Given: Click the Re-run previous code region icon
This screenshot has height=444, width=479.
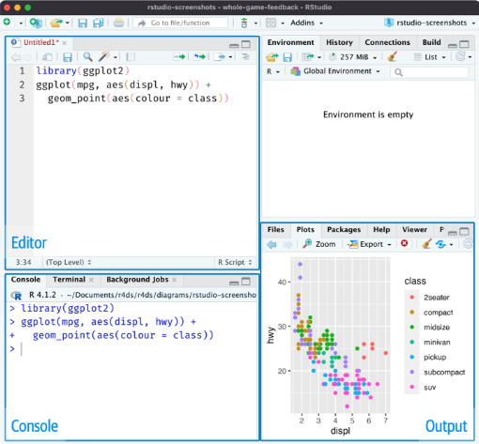Looking at the screenshot, I should point(199,56).
